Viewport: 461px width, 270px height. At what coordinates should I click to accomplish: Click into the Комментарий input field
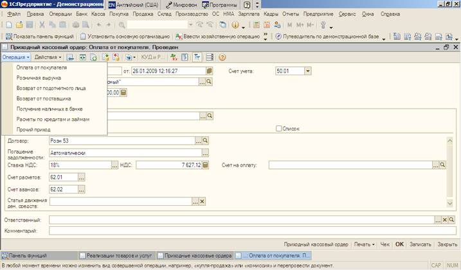253,231
